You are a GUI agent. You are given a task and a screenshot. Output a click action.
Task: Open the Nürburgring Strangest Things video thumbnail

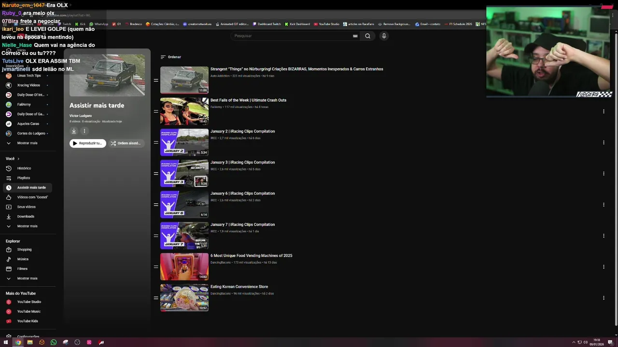(x=184, y=80)
